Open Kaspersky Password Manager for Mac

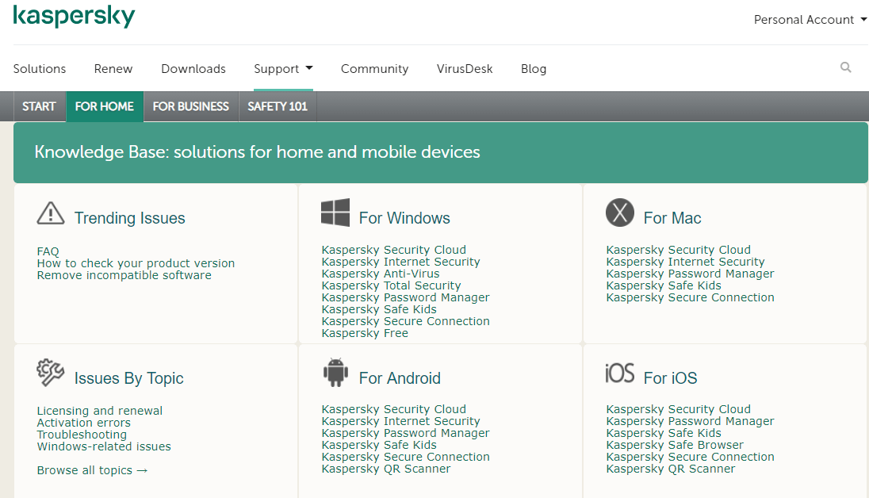(690, 274)
